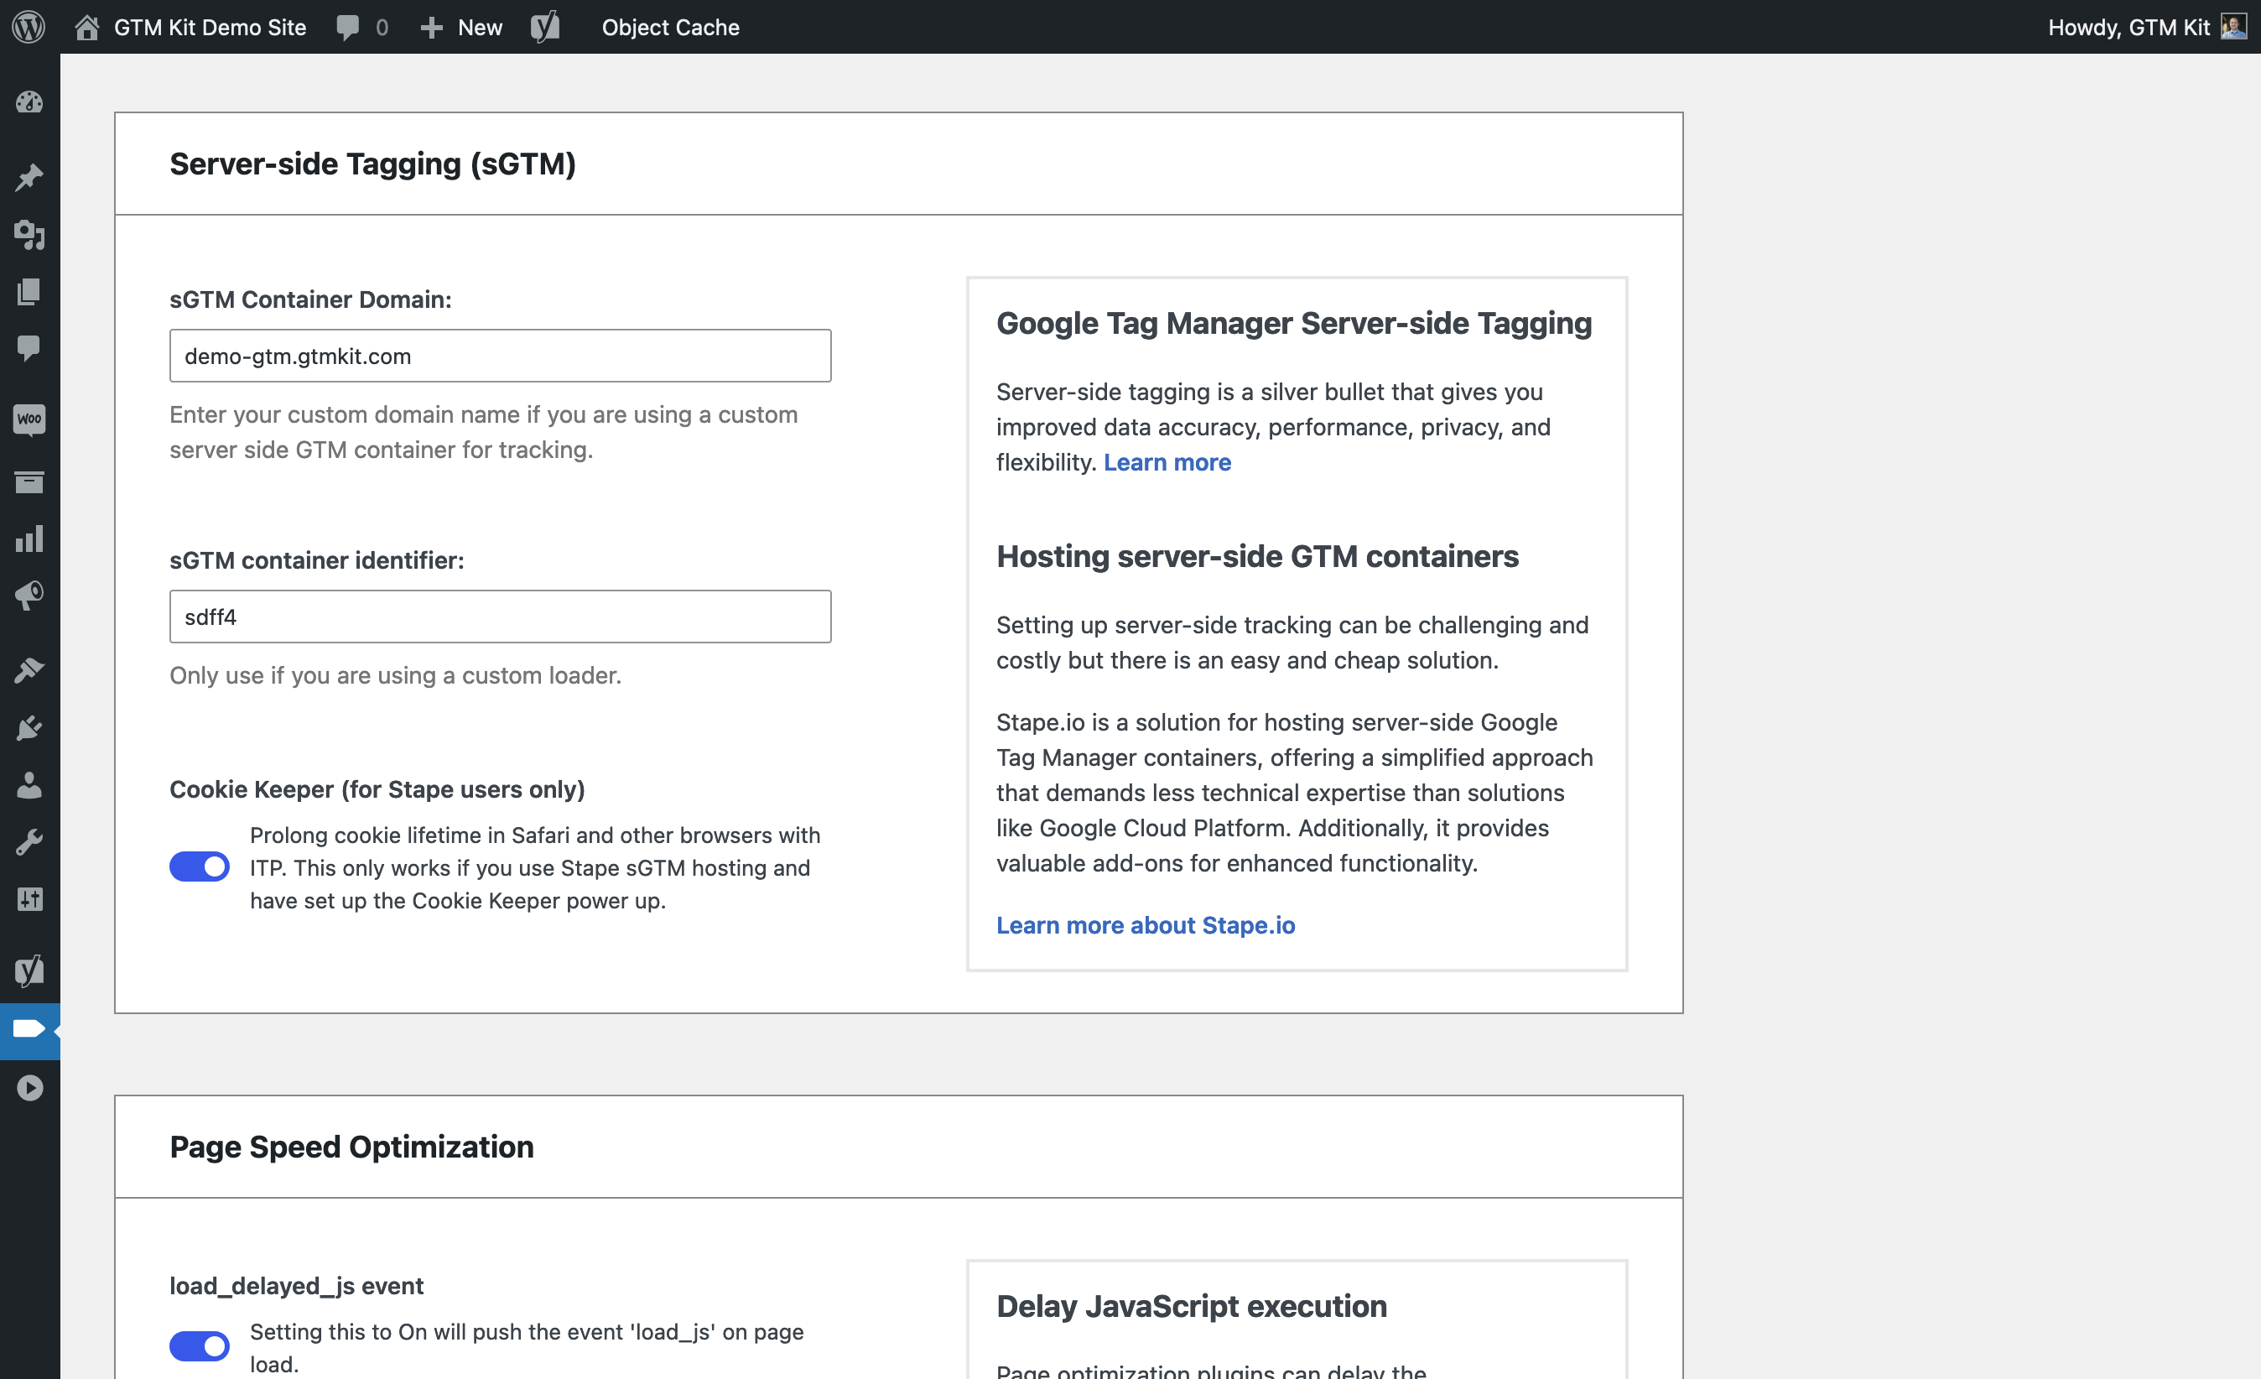Click the sGTM container identifier field showing sdff4
Viewport: 2261px width, 1379px height.
(x=500, y=617)
